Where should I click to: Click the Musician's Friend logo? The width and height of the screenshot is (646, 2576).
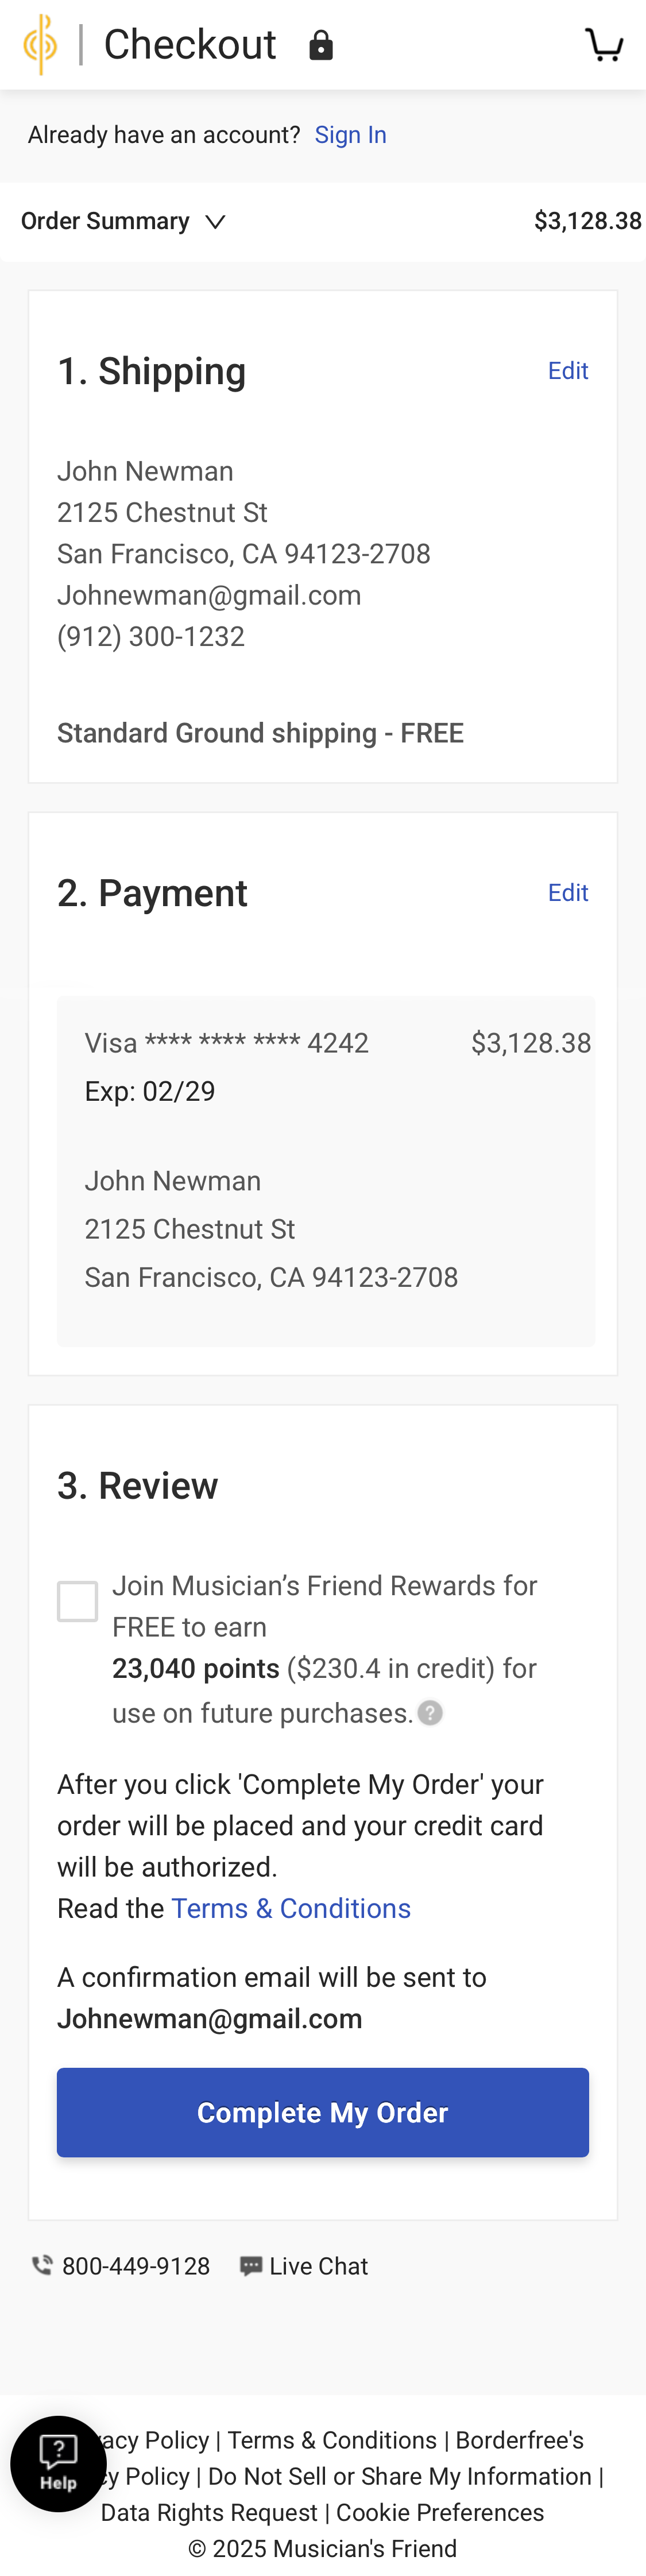[x=41, y=44]
